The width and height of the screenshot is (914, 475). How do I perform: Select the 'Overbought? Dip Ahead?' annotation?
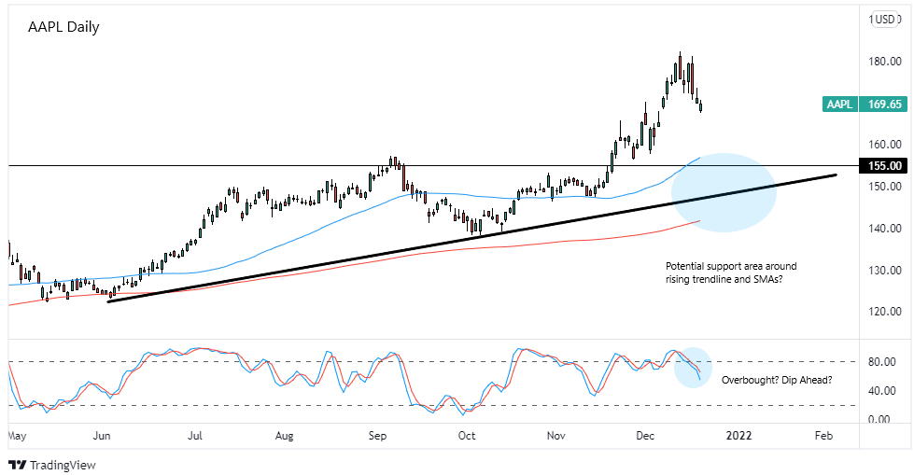[777, 380]
